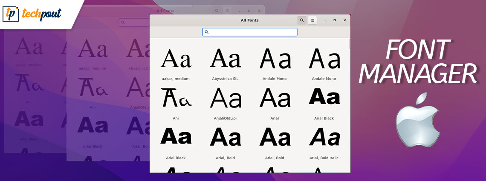Click the All Fonts title of the front window
486x181 pixels.
pyautogui.click(x=249, y=20)
